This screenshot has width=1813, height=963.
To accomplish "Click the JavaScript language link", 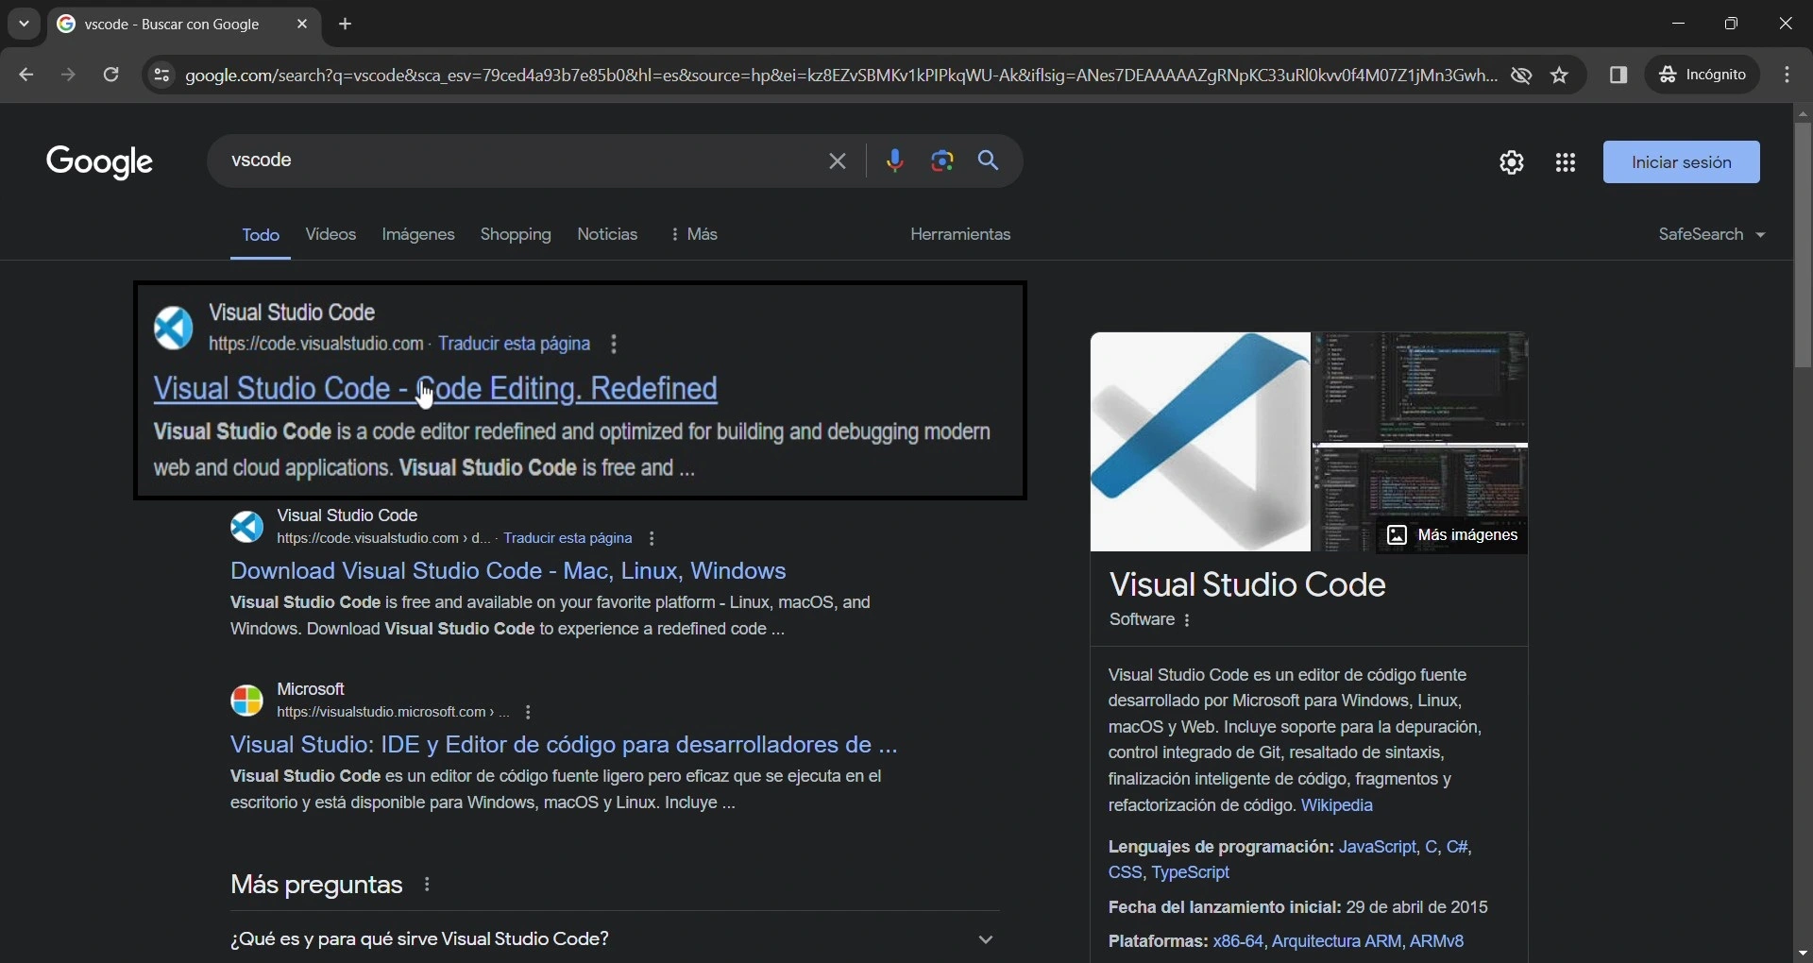I will [x=1378, y=847].
